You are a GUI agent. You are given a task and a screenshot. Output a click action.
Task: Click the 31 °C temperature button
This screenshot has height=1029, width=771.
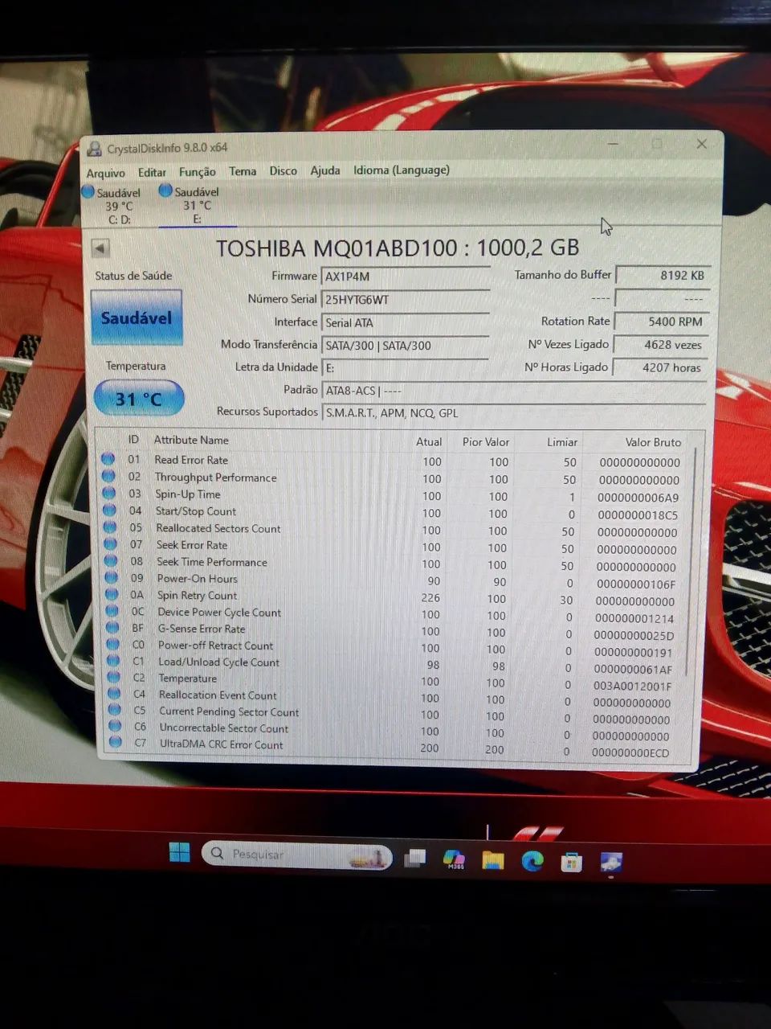(138, 399)
